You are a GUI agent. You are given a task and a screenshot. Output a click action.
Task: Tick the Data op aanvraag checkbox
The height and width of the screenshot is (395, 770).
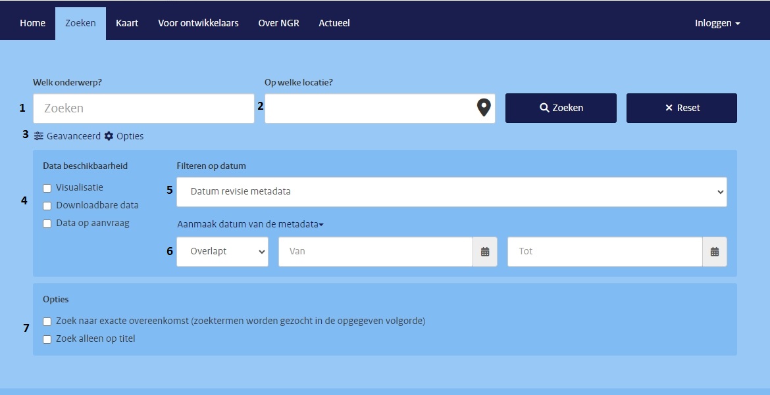(47, 223)
